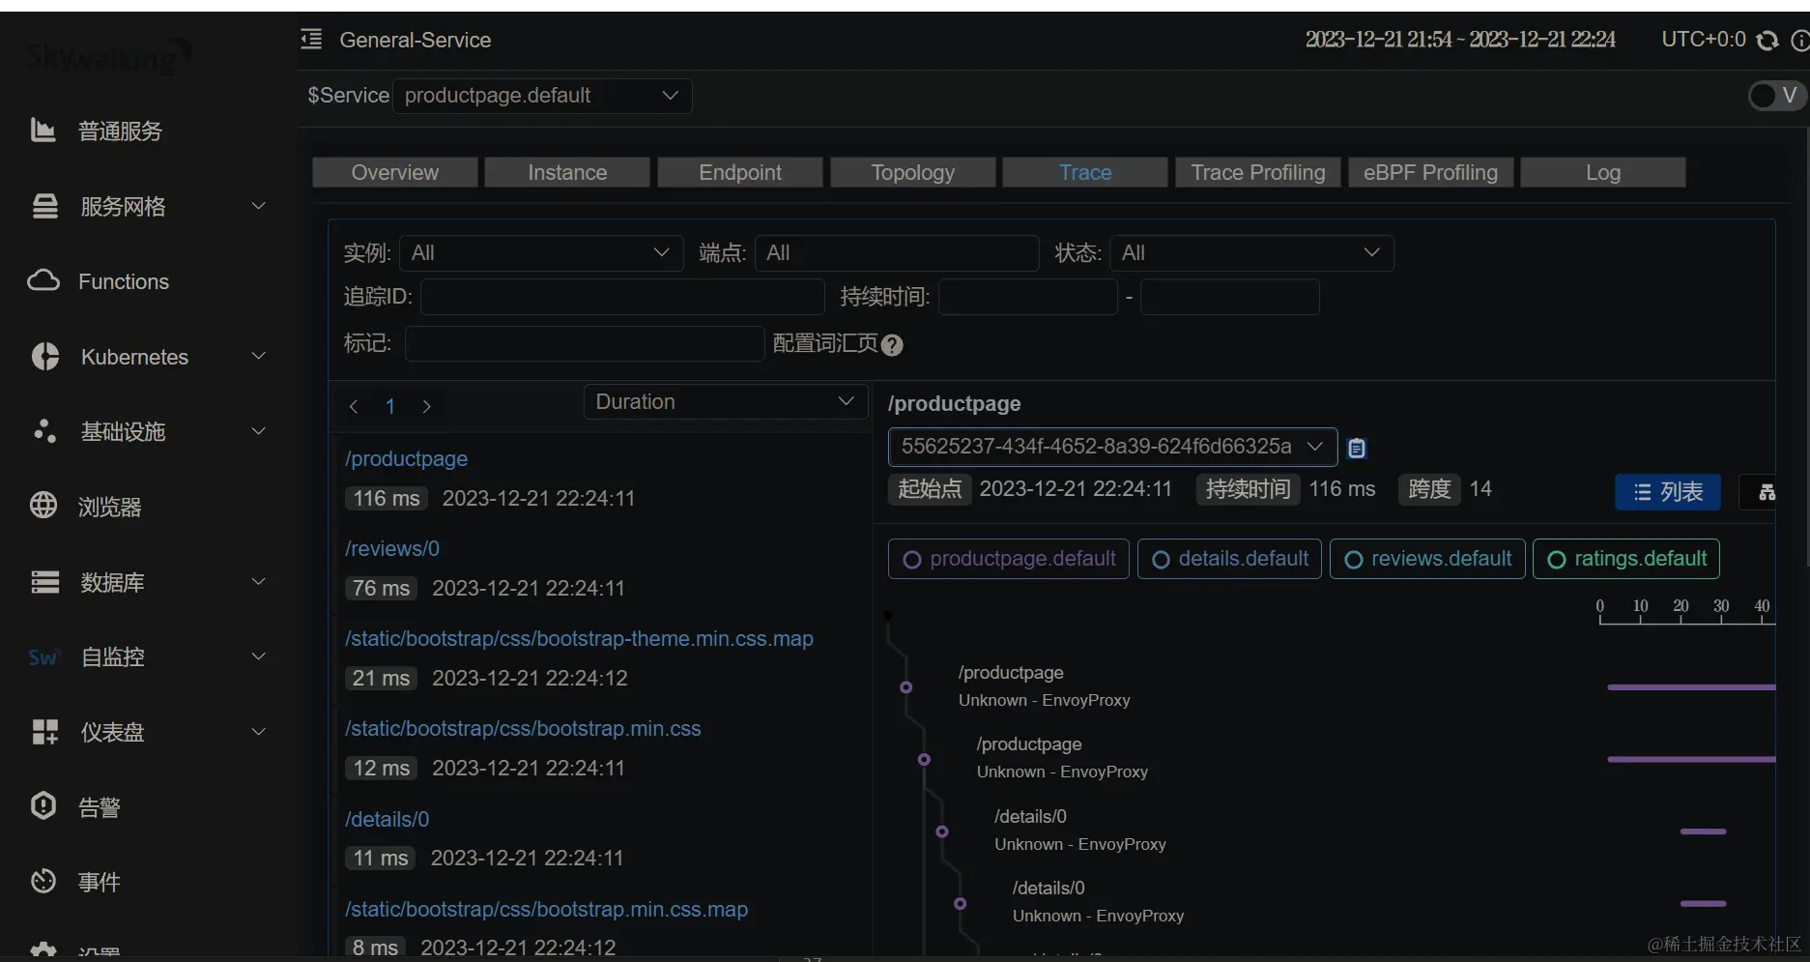Click the first /details/0 span duration bar
Screen dimensions: 1810x962
(x=1703, y=831)
